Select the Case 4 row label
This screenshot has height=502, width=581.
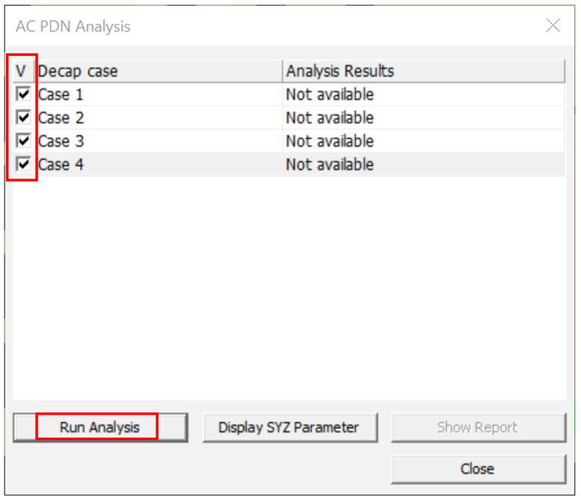(x=61, y=164)
